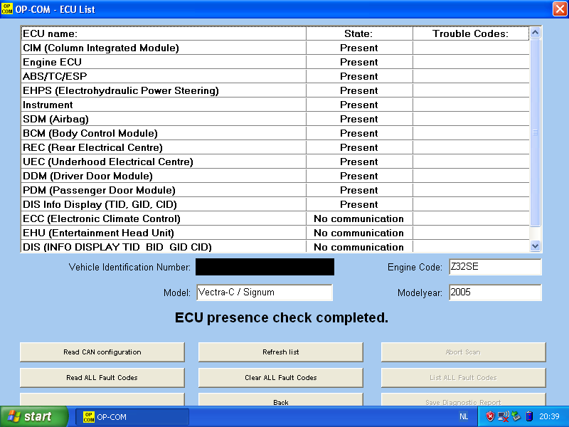Screen dimensions: 569x427
Task: Click the "Trouble Codes:" column header
Action: pos(471,33)
